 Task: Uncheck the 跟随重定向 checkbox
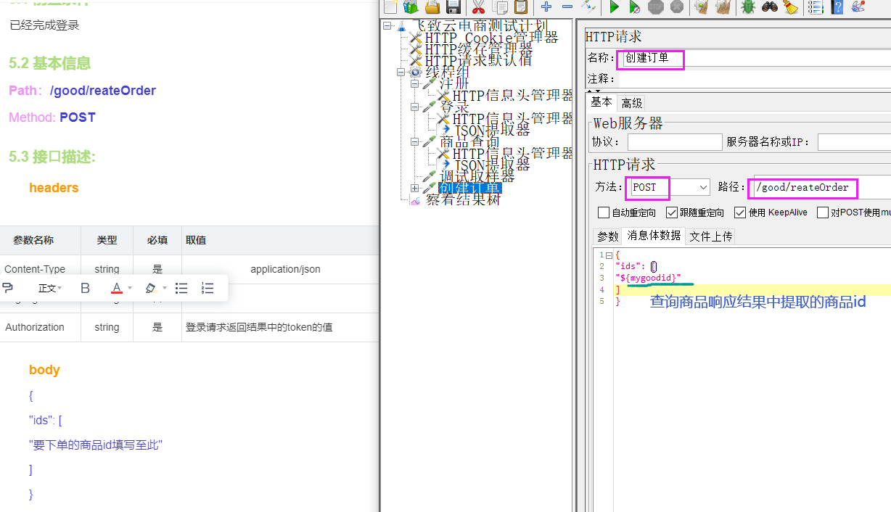(x=671, y=212)
